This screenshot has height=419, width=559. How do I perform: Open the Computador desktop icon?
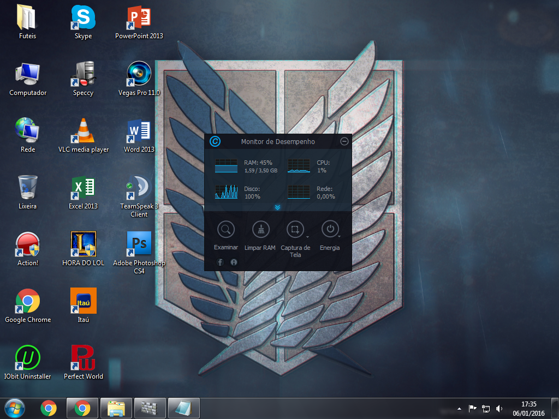click(x=28, y=79)
